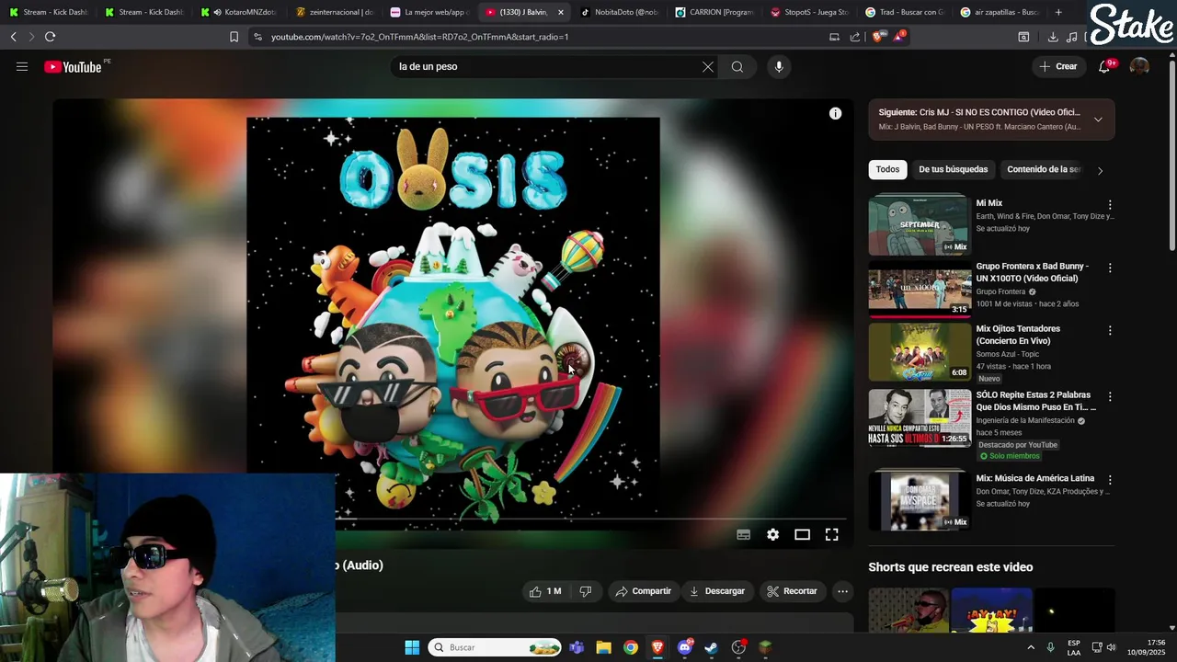Select Contenido de la serie chip

(x=1043, y=169)
